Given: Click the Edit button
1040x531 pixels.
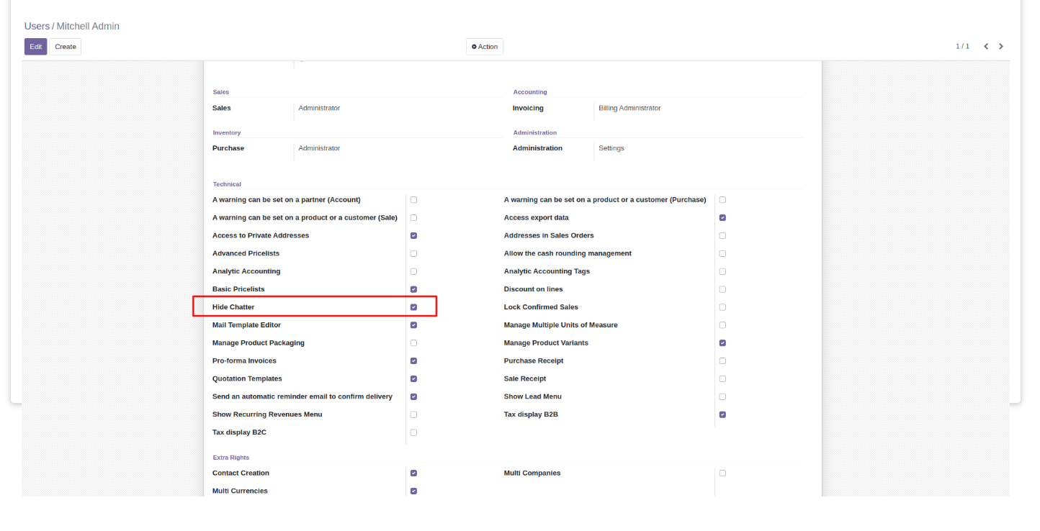Looking at the screenshot, I should coord(36,47).
